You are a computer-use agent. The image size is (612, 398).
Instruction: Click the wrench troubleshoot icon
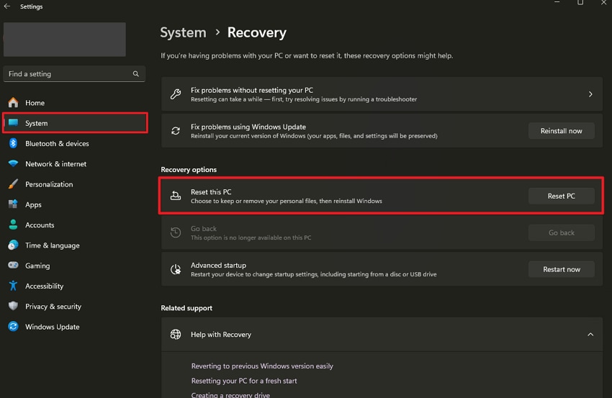click(176, 94)
